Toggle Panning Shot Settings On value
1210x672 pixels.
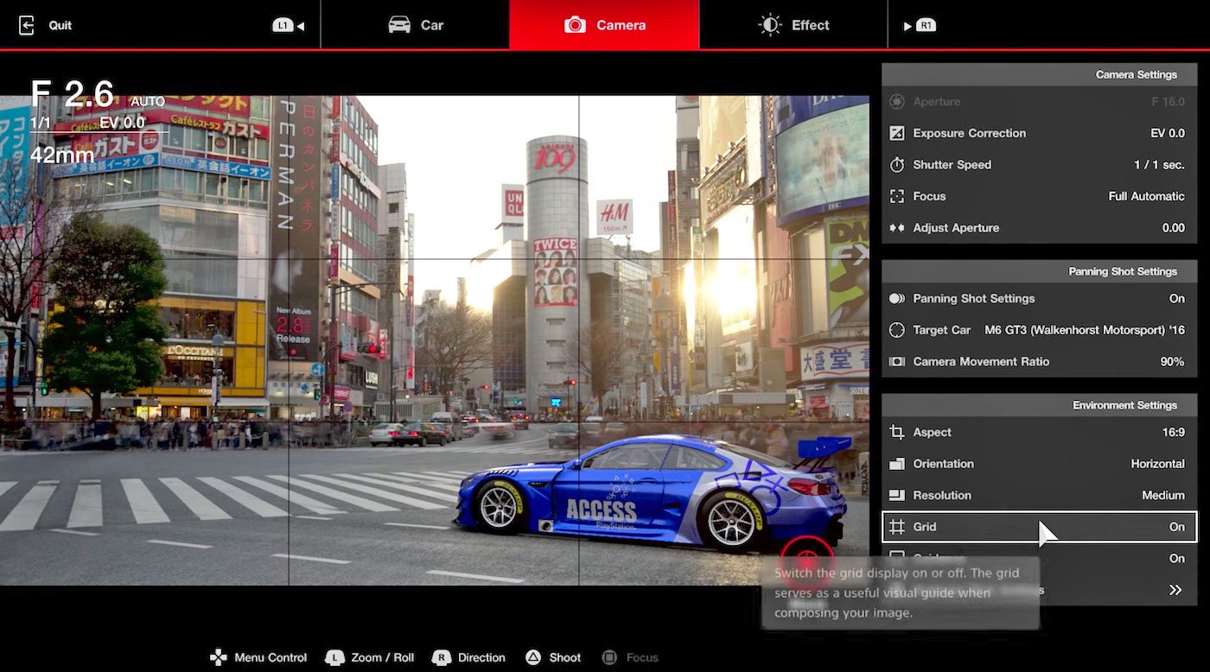click(1176, 299)
